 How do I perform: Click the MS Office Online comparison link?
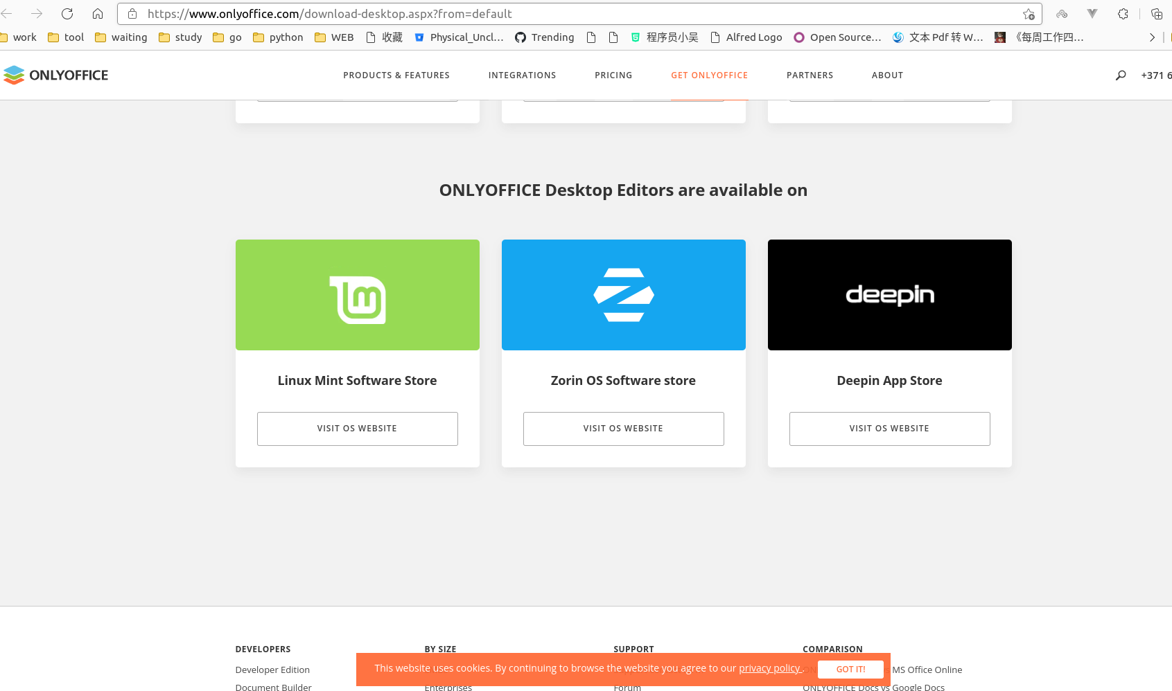pyautogui.click(x=927, y=670)
